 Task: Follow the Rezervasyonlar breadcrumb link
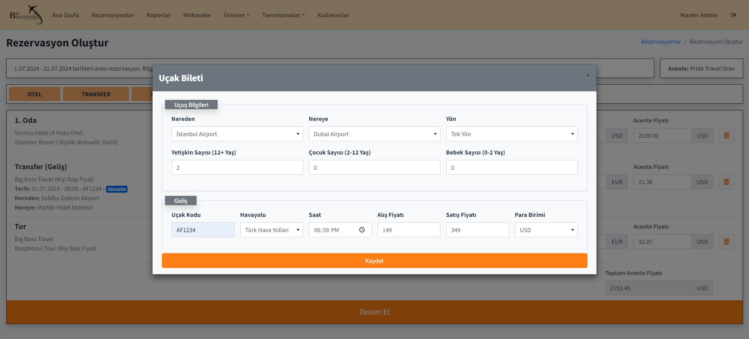click(661, 42)
